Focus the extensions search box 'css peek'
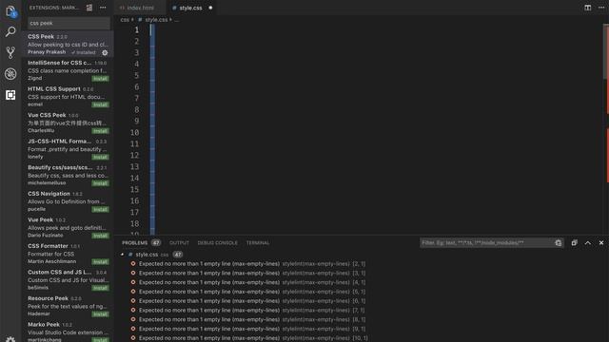The height and width of the screenshot is (342, 609). pos(69,23)
